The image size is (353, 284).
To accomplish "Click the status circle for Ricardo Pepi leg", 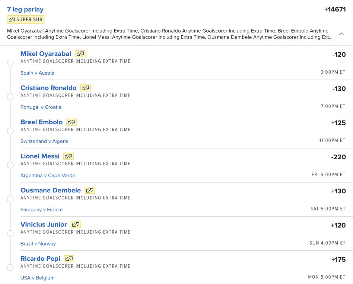I will [x=10, y=268].
